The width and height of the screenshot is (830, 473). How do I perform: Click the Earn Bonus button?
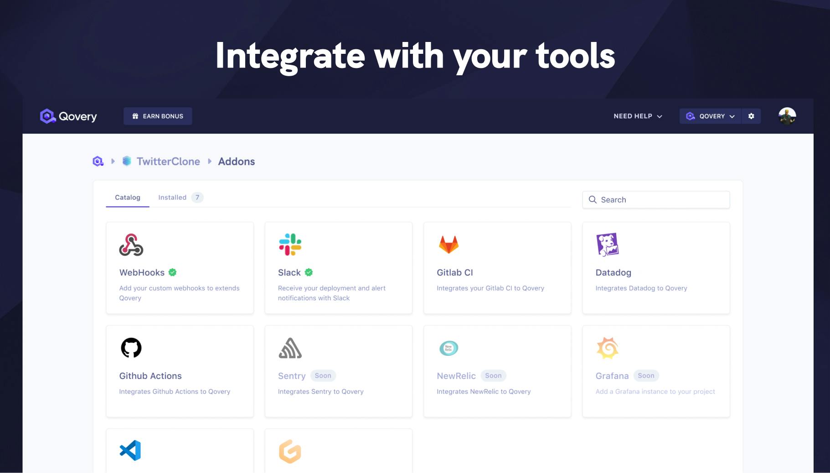(x=158, y=116)
